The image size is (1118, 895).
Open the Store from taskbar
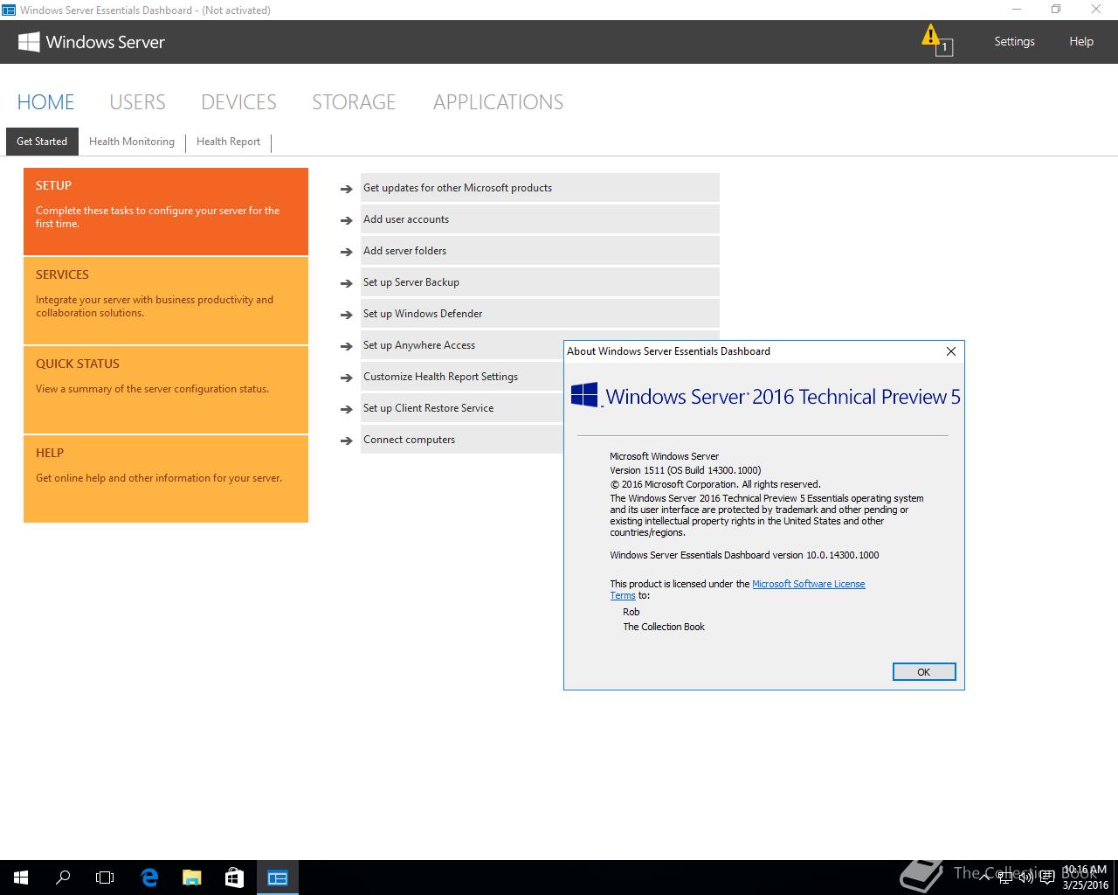point(234,878)
